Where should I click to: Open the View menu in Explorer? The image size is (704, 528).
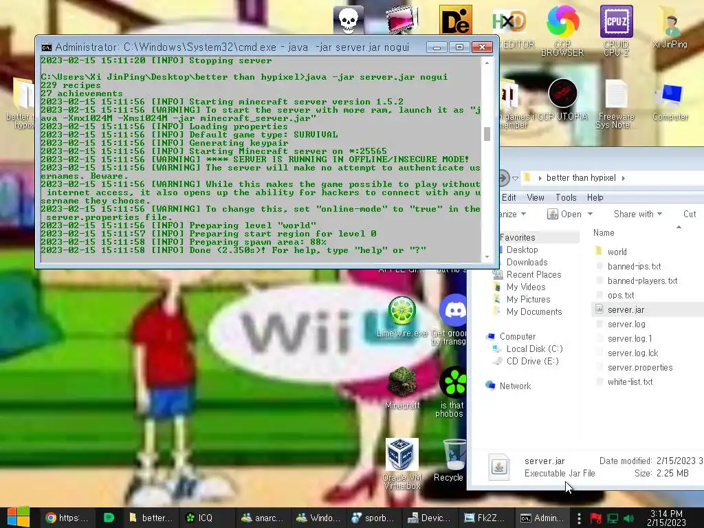535,197
